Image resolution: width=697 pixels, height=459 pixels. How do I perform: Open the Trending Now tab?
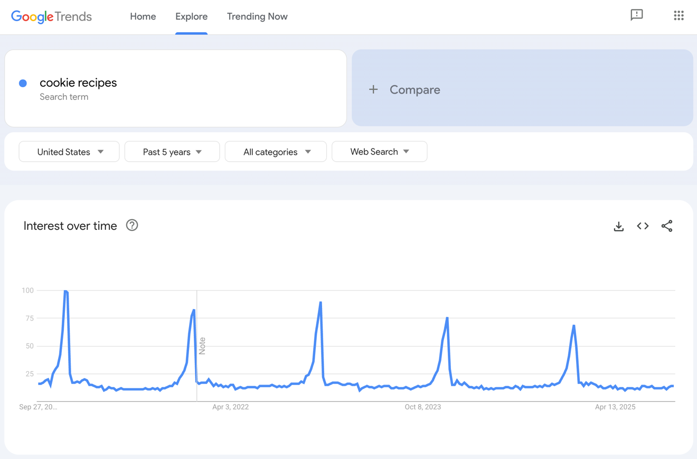[x=257, y=16]
